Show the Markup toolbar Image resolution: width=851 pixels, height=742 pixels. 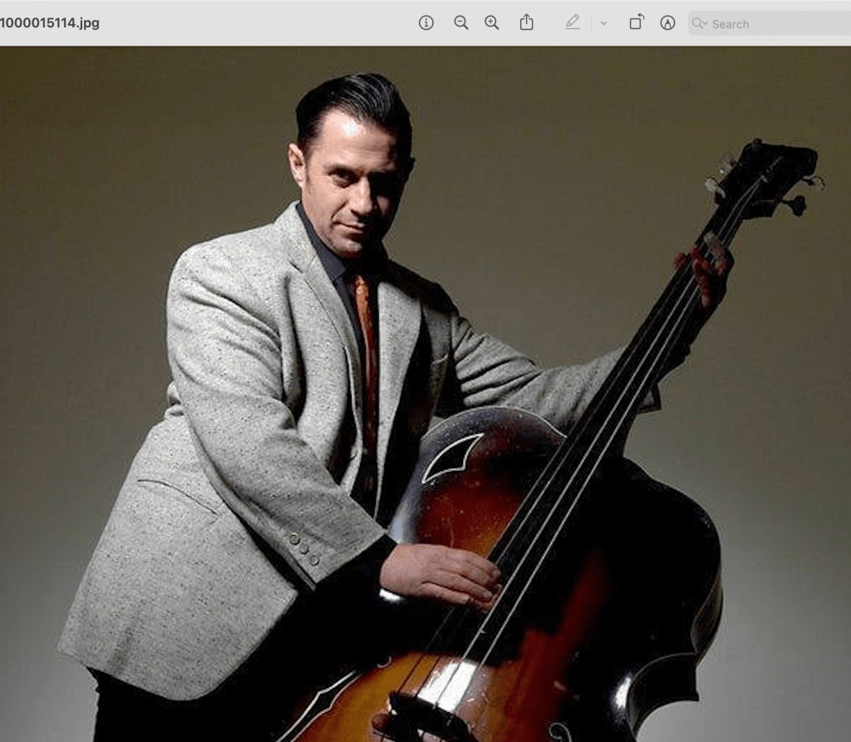coord(667,22)
